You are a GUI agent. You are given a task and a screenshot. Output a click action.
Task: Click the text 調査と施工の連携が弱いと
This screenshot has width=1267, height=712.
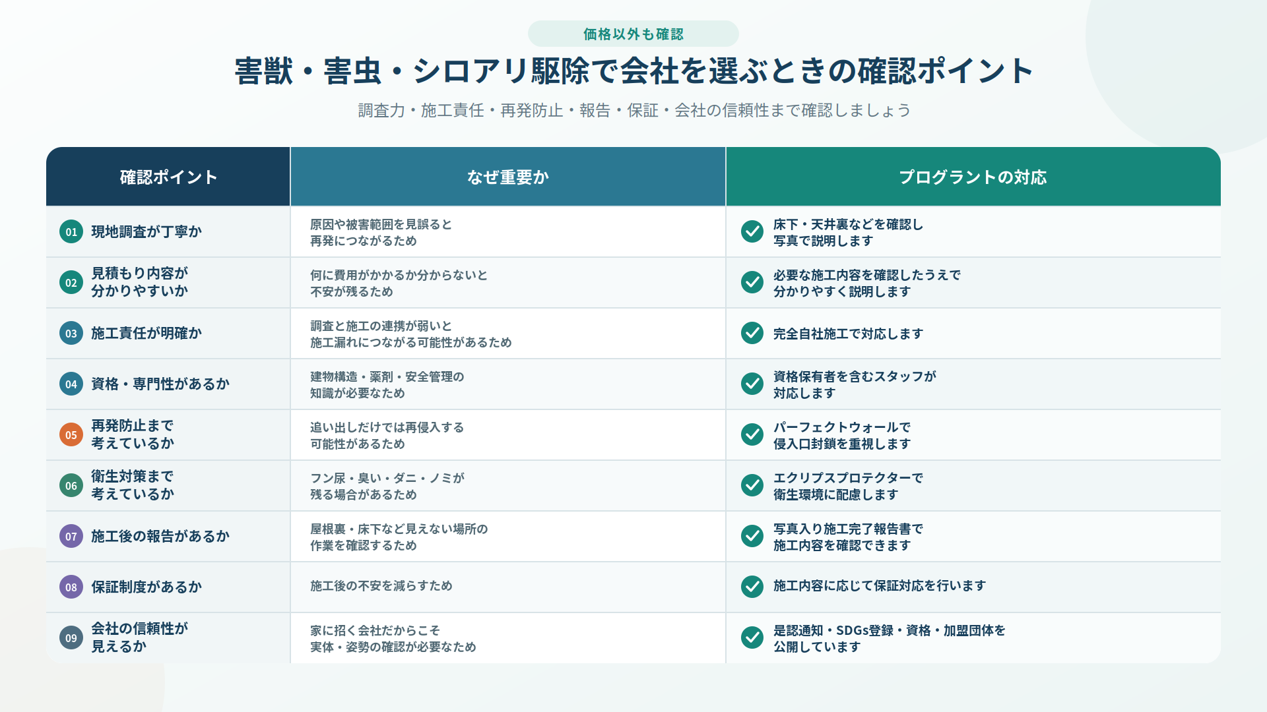point(381,326)
